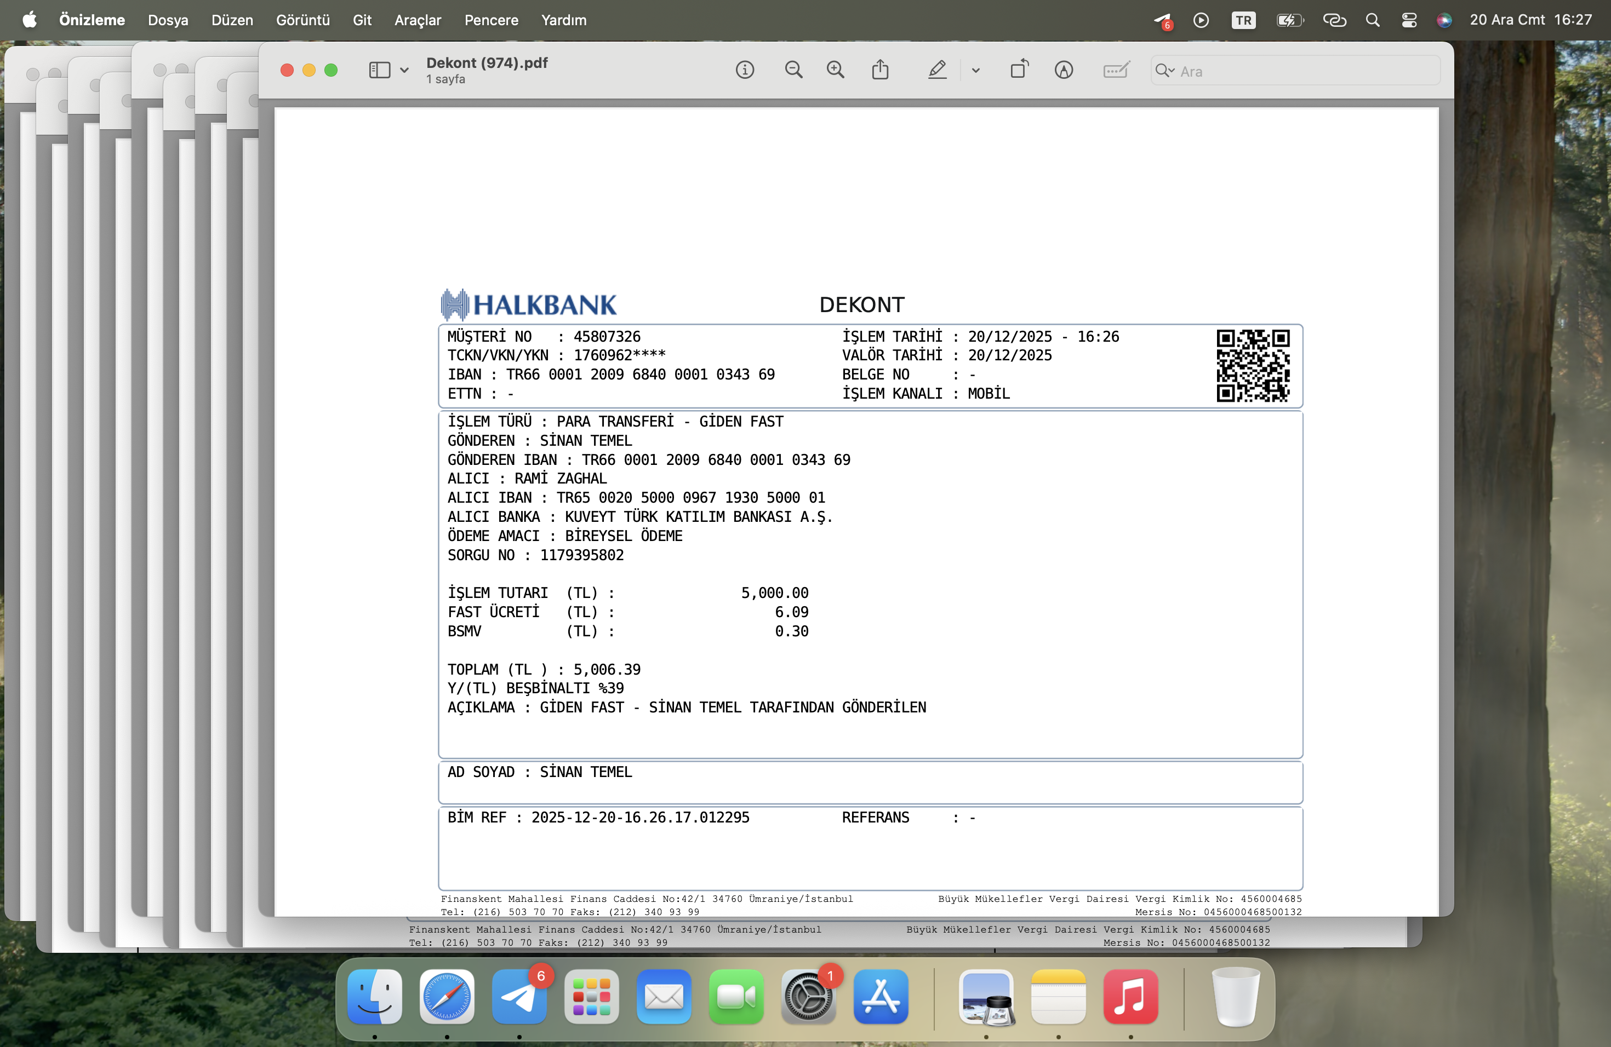Select the amount '5,000.00'
The width and height of the screenshot is (1611, 1047).
(774, 593)
